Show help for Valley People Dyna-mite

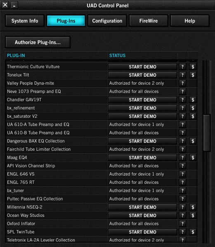(x=182, y=83)
